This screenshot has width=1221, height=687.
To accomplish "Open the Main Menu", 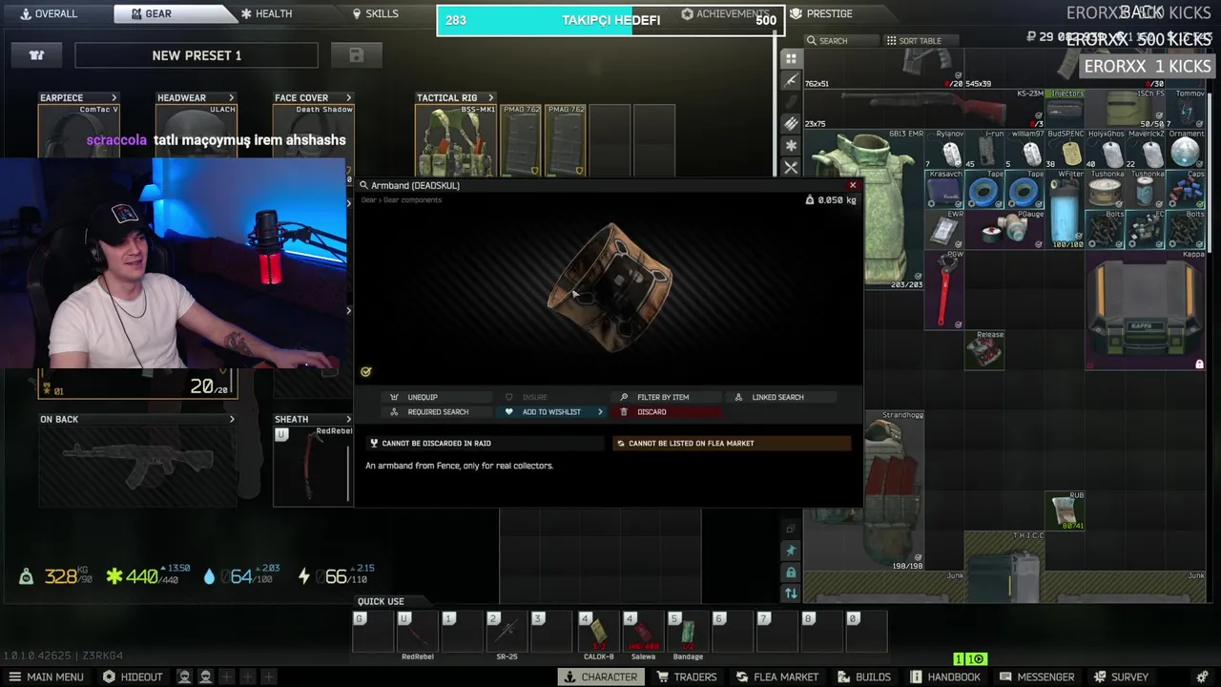I will pos(46,677).
